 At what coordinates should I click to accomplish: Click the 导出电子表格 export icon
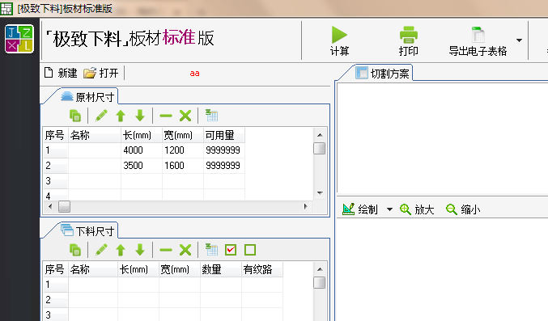click(478, 35)
